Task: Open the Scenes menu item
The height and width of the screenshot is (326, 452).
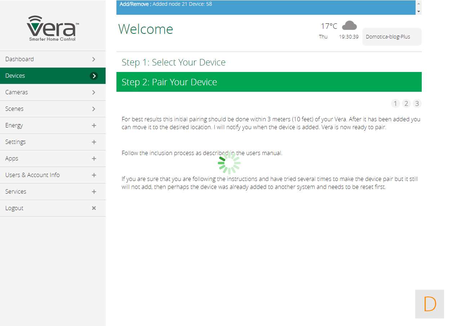Action: tap(14, 109)
